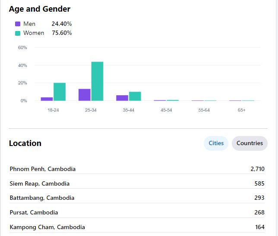Click the Women bar for 18-24
The height and width of the screenshot is (236, 278).
click(60, 92)
